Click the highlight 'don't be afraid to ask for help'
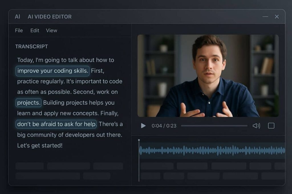 tap(56, 124)
